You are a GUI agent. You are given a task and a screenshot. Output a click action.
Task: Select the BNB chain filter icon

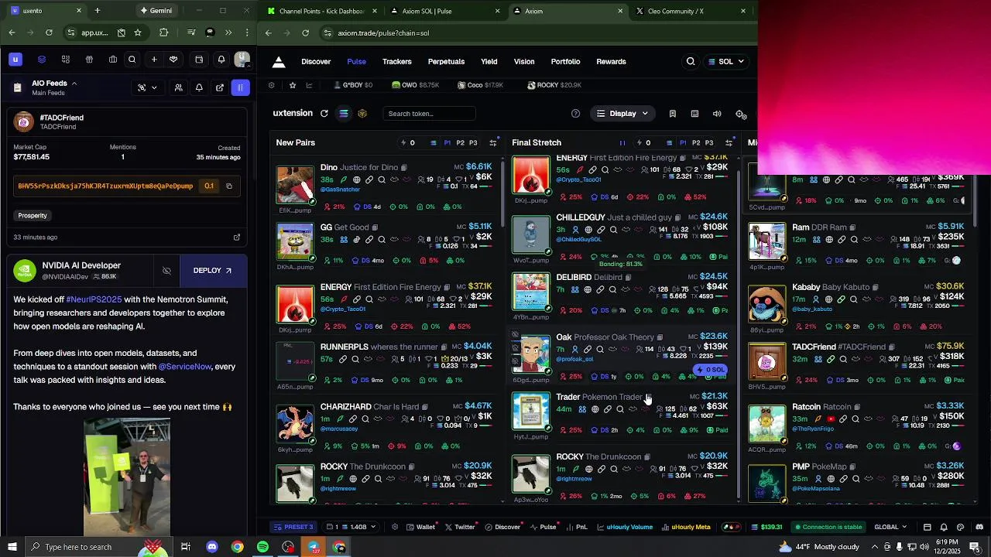362,114
